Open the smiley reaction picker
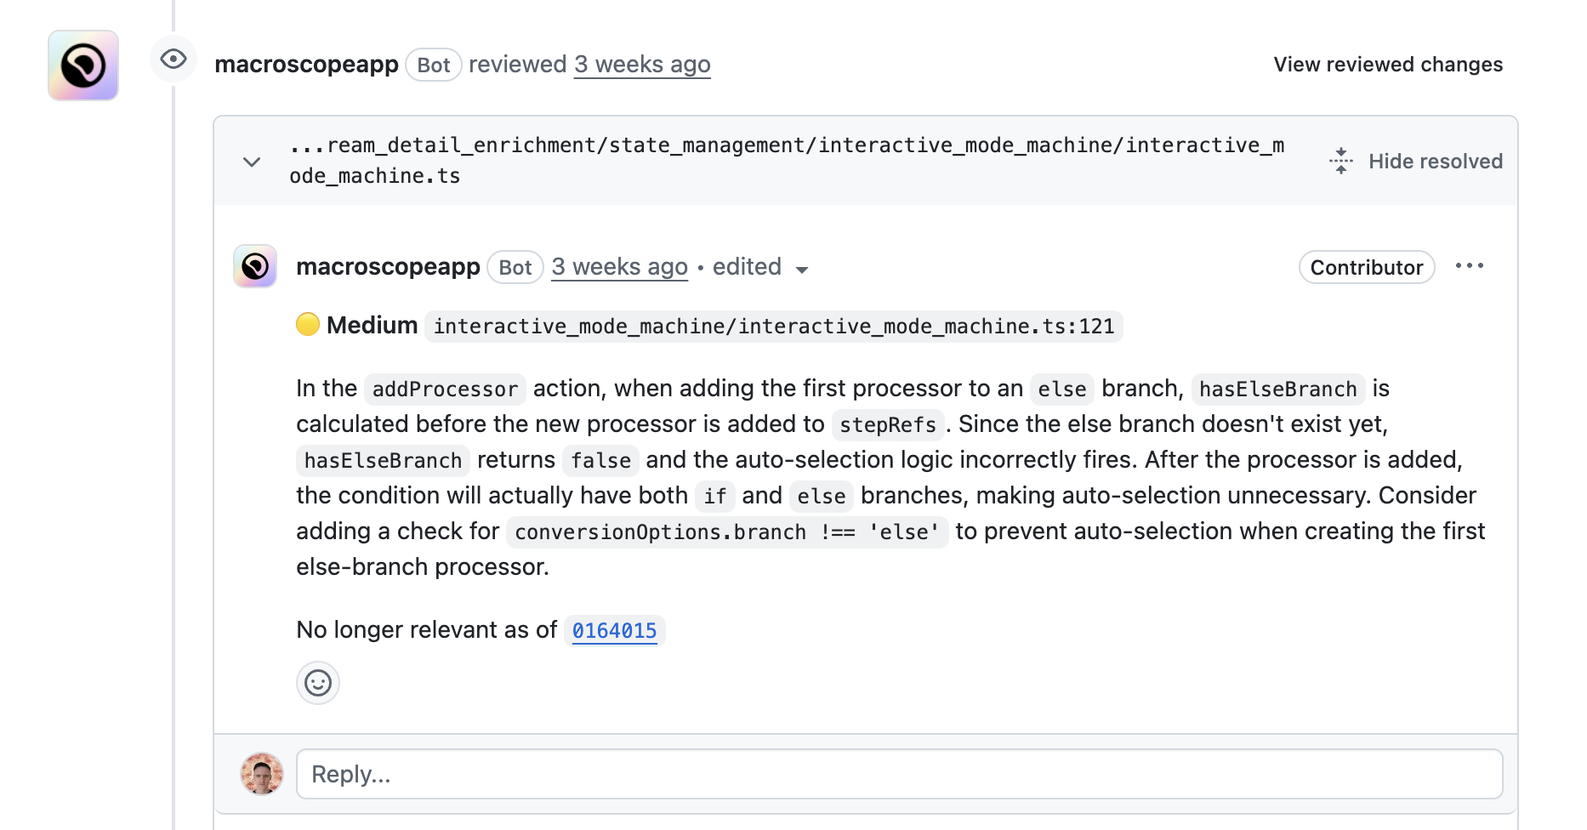Screen dimensions: 1587x830 [317, 682]
